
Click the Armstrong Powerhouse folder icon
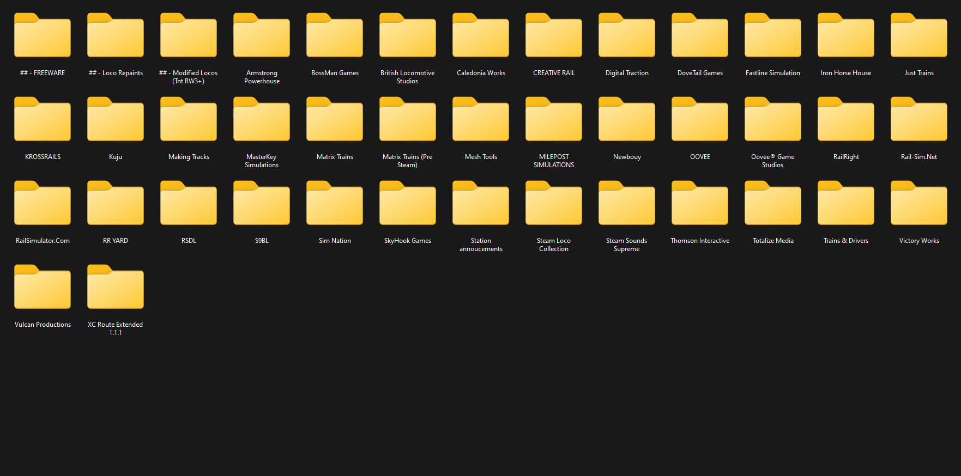point(262,36)
